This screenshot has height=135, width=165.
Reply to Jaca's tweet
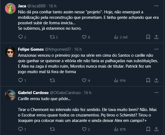tap(20, 37)
